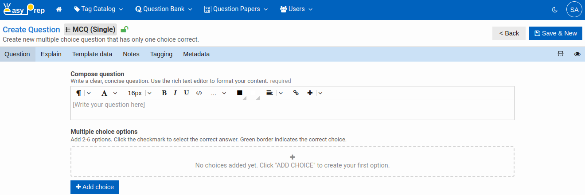585x195 pixels.
Task: Expand the text alignment dropdown
Action: [281, 93]
